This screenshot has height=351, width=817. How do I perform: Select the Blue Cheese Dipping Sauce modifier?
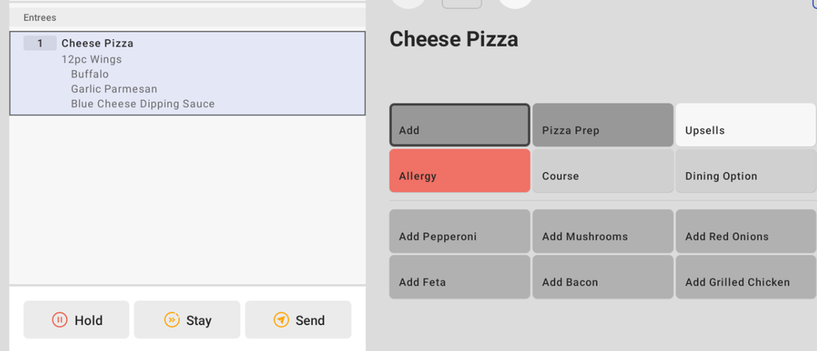pyautogui.click(x=142, y=104)
